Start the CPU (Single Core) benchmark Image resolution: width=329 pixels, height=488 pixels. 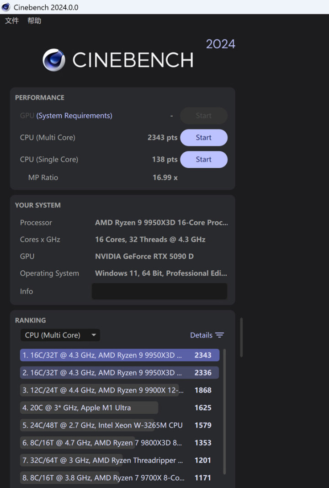[204, 159]
